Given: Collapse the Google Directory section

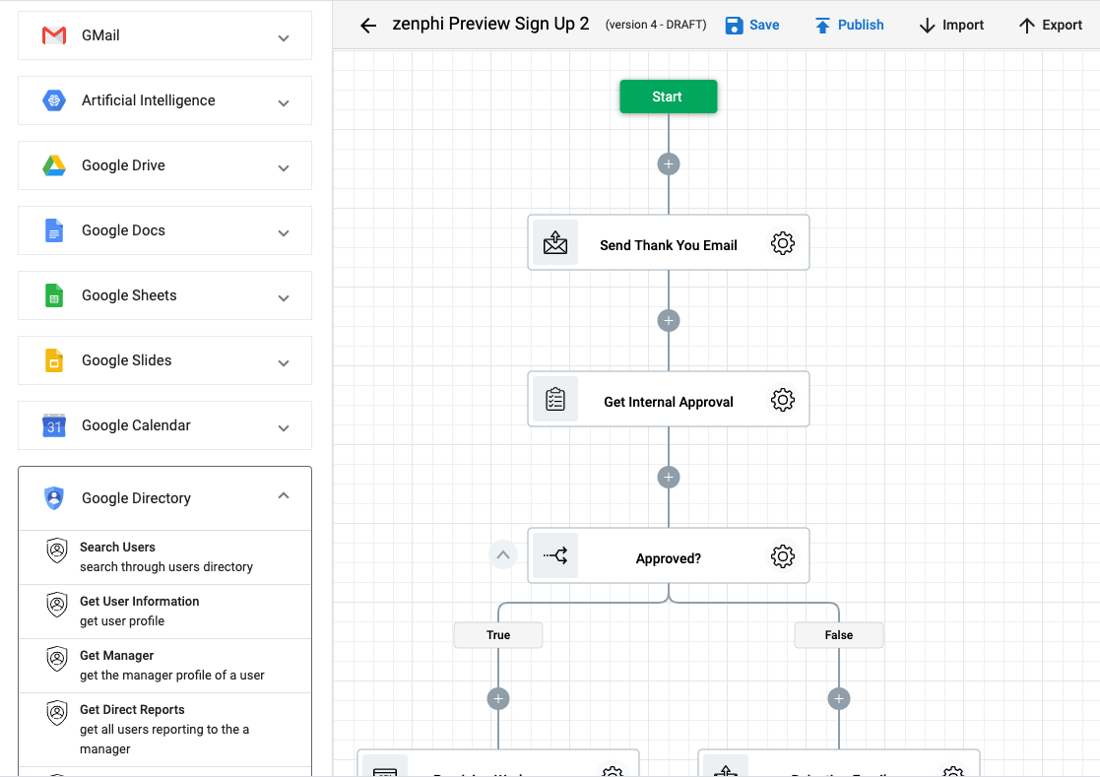Looking at the screenshot, I should (x=284, y=496).
